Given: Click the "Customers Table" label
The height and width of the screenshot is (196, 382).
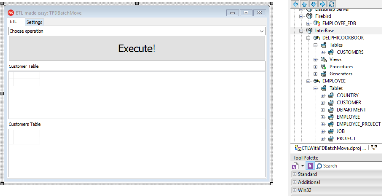Looking at the screenshot, I should pyautogui.click(x=25, y=124).
